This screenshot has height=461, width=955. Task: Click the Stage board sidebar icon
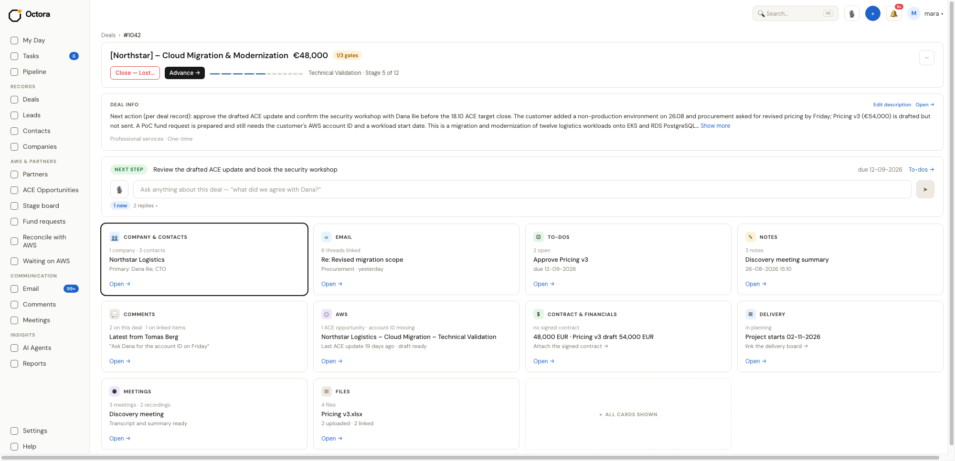pyautogui.click(x=14, y=206)
